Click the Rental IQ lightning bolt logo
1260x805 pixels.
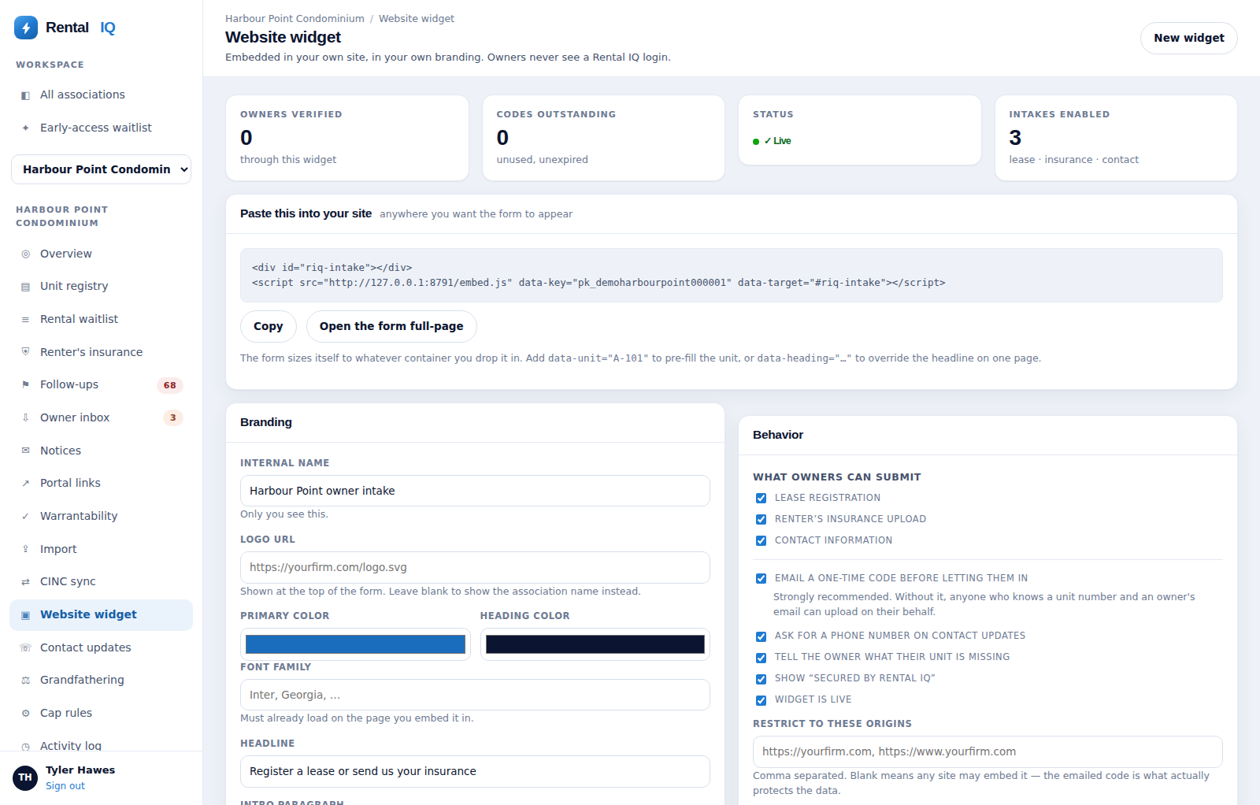pos(26,28)
